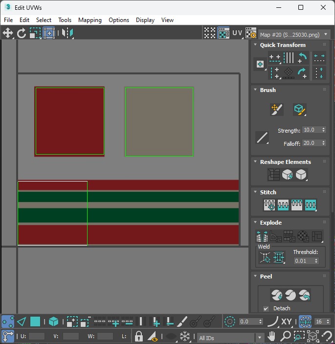Switch to Edge sub-object mode

pyautogui.click(x=22, y=321)
